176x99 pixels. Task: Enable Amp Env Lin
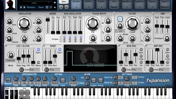(x=167, y=62)
